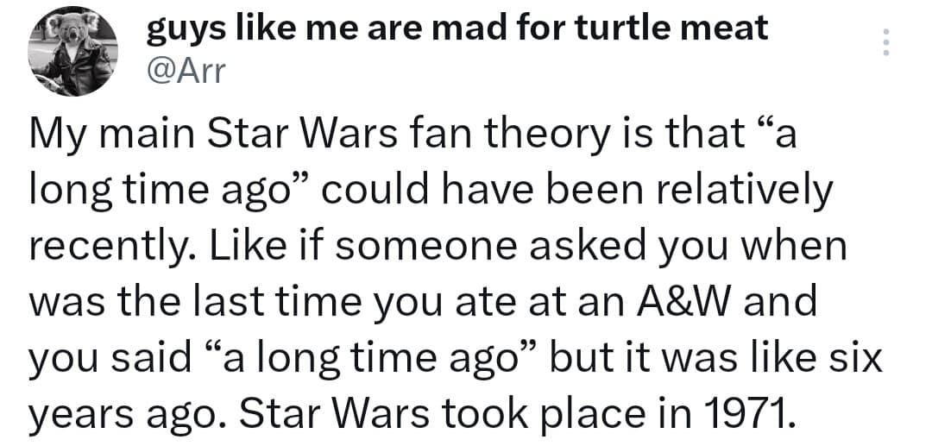Click the koala profile avatar
Image resolution: width=932 pixels, height=446 pixels.
[72, 51]
